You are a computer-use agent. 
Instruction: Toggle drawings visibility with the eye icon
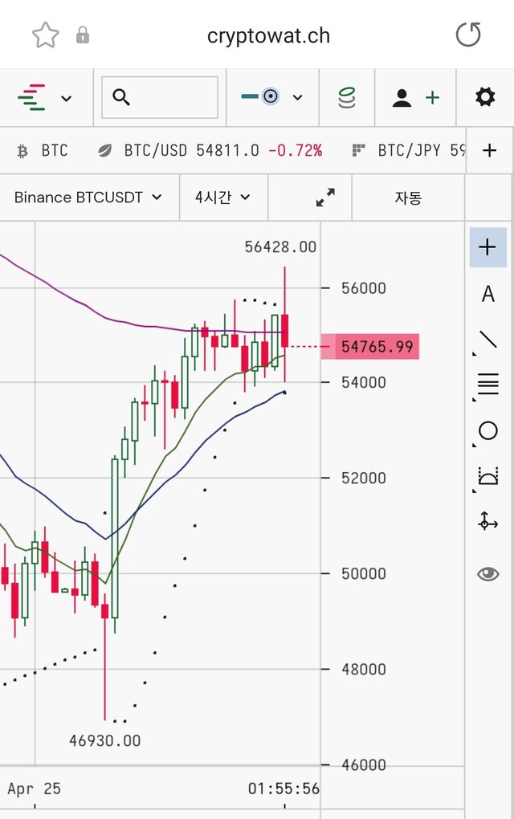coord(487,573)
